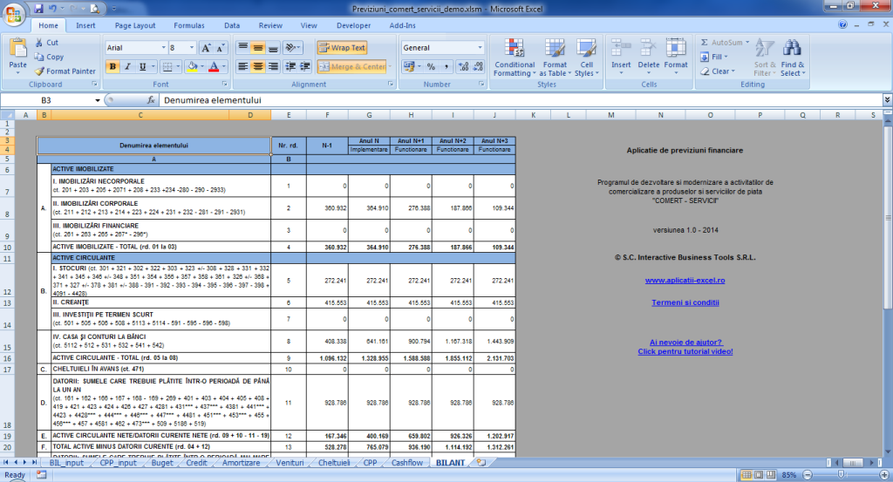Switch to Normal view in status bar

pyautogui.click(x=746, y=475)
